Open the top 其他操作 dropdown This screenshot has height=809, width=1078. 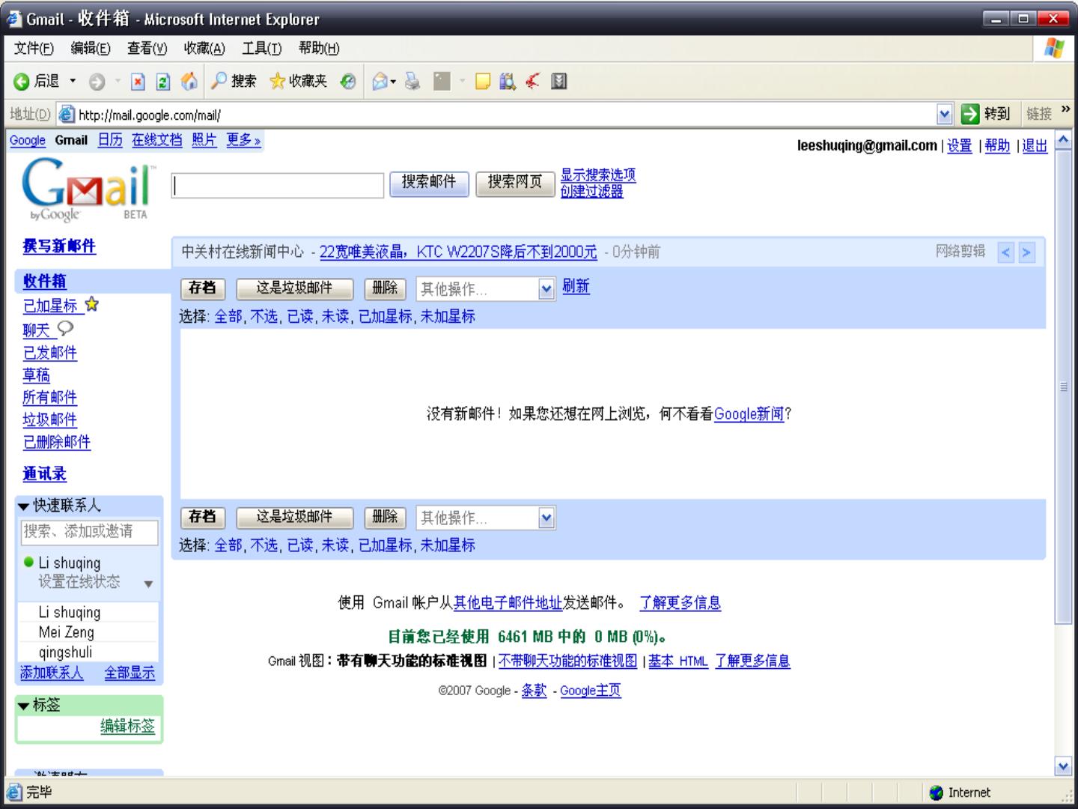coord(546,289)
